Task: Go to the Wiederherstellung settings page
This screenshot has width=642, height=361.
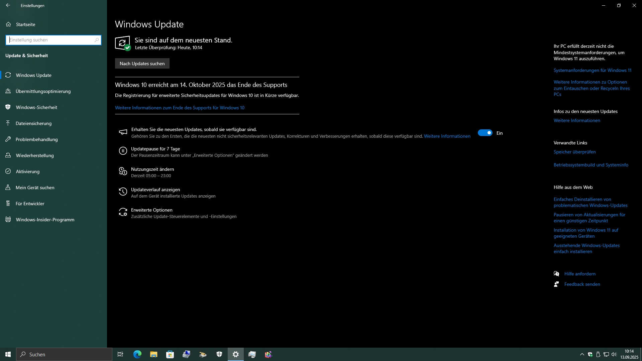Action: point(34,155)
